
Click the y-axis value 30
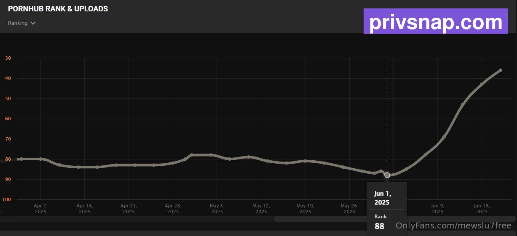tap(8, 58)
